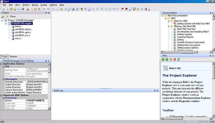Click the crossed-out flag clear bookmark icon

127,9
